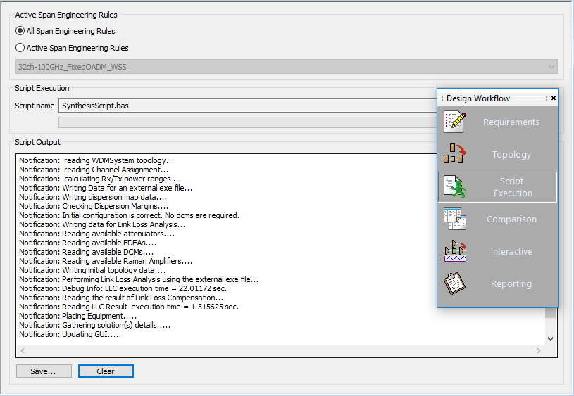Click the Topology blocks icon

click(455, 153)
